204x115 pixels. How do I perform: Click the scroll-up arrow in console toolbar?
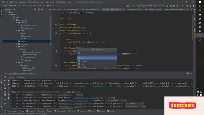[9, 81]
